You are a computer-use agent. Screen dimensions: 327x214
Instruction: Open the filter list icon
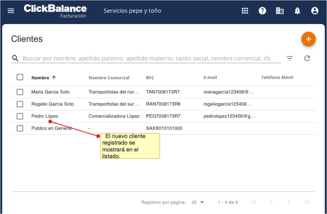[290, 58]
